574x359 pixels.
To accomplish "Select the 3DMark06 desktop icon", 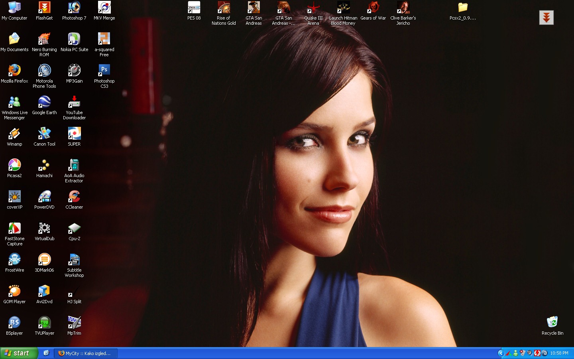I will pos(44,263).
